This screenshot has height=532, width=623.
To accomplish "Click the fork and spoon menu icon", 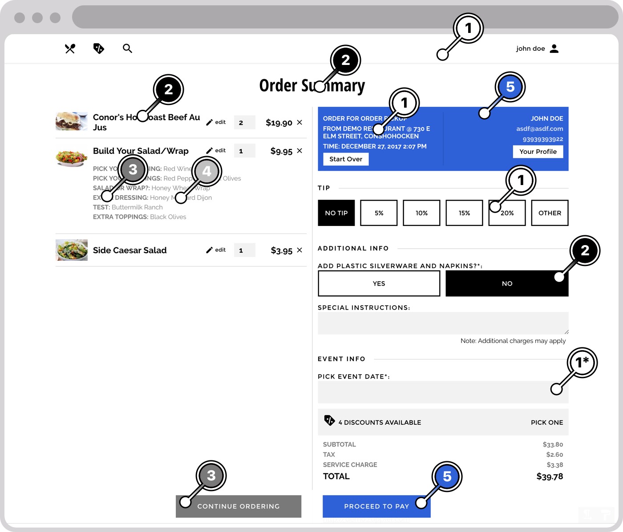I will (70, 48).
